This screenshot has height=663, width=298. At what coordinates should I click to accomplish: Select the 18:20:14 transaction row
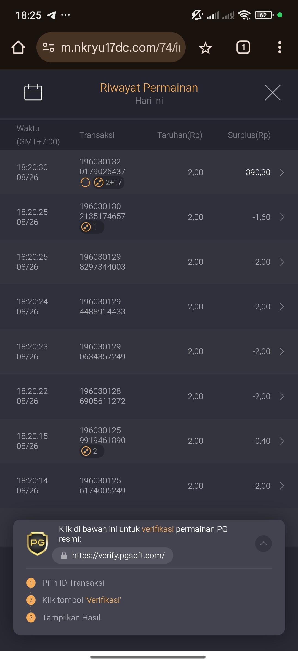point(149,486)
